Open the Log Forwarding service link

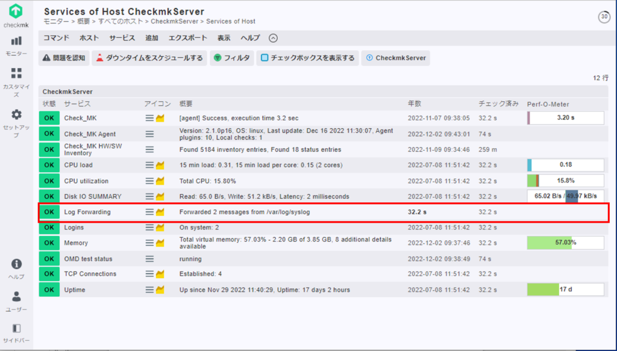(87, 212)
